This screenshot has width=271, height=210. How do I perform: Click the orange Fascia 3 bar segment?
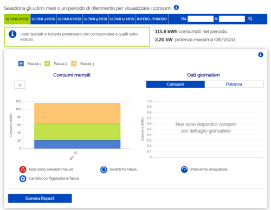coord(78,113)
